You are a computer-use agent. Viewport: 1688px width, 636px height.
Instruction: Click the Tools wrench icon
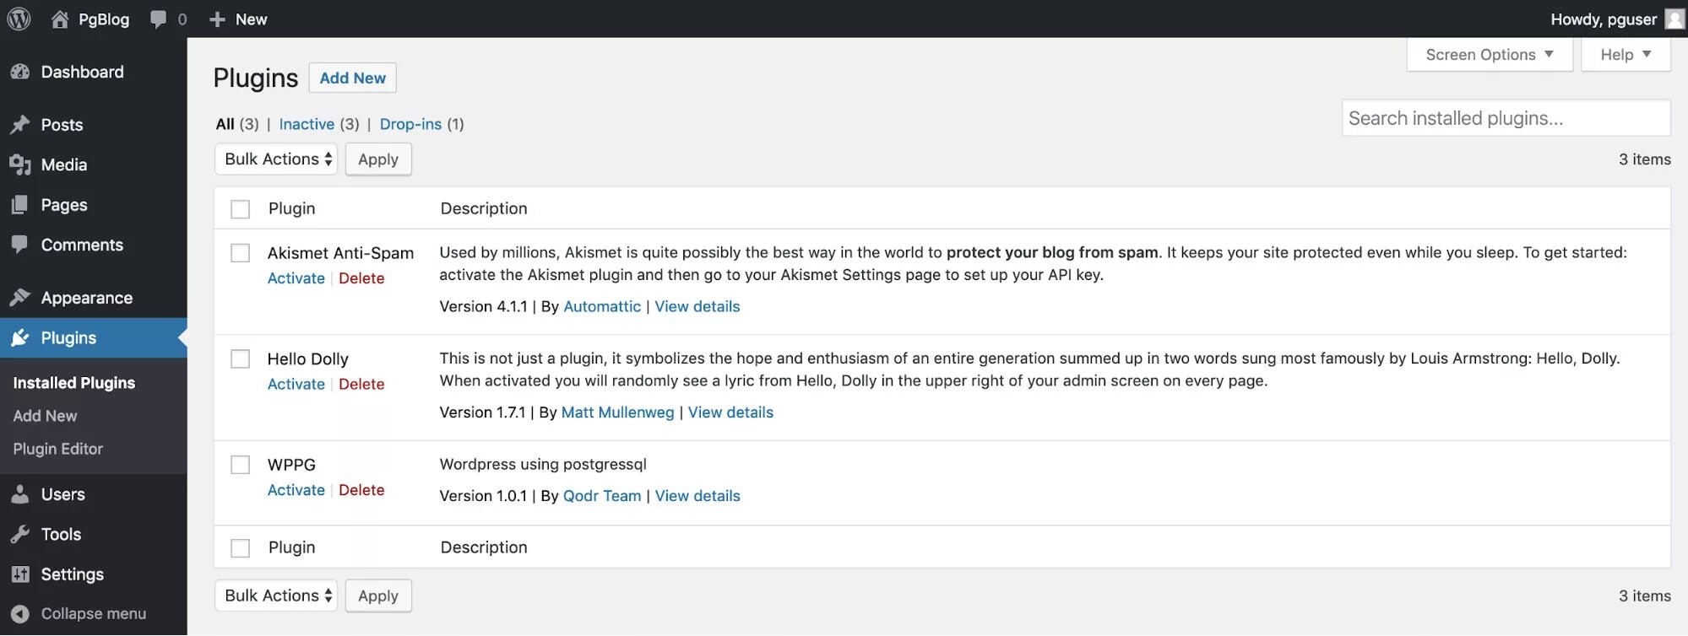coord(20,535)
